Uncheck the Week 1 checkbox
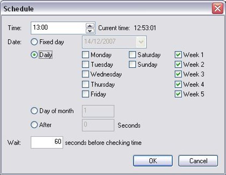 [178, 55]
